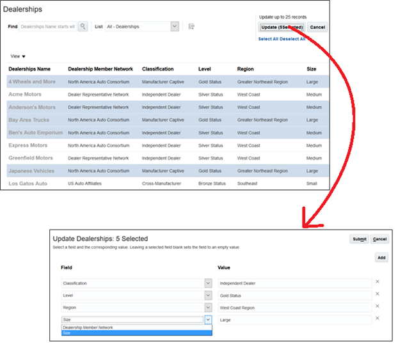
Task: Click the Update (5 Selected) button
Action: [282, 27]
